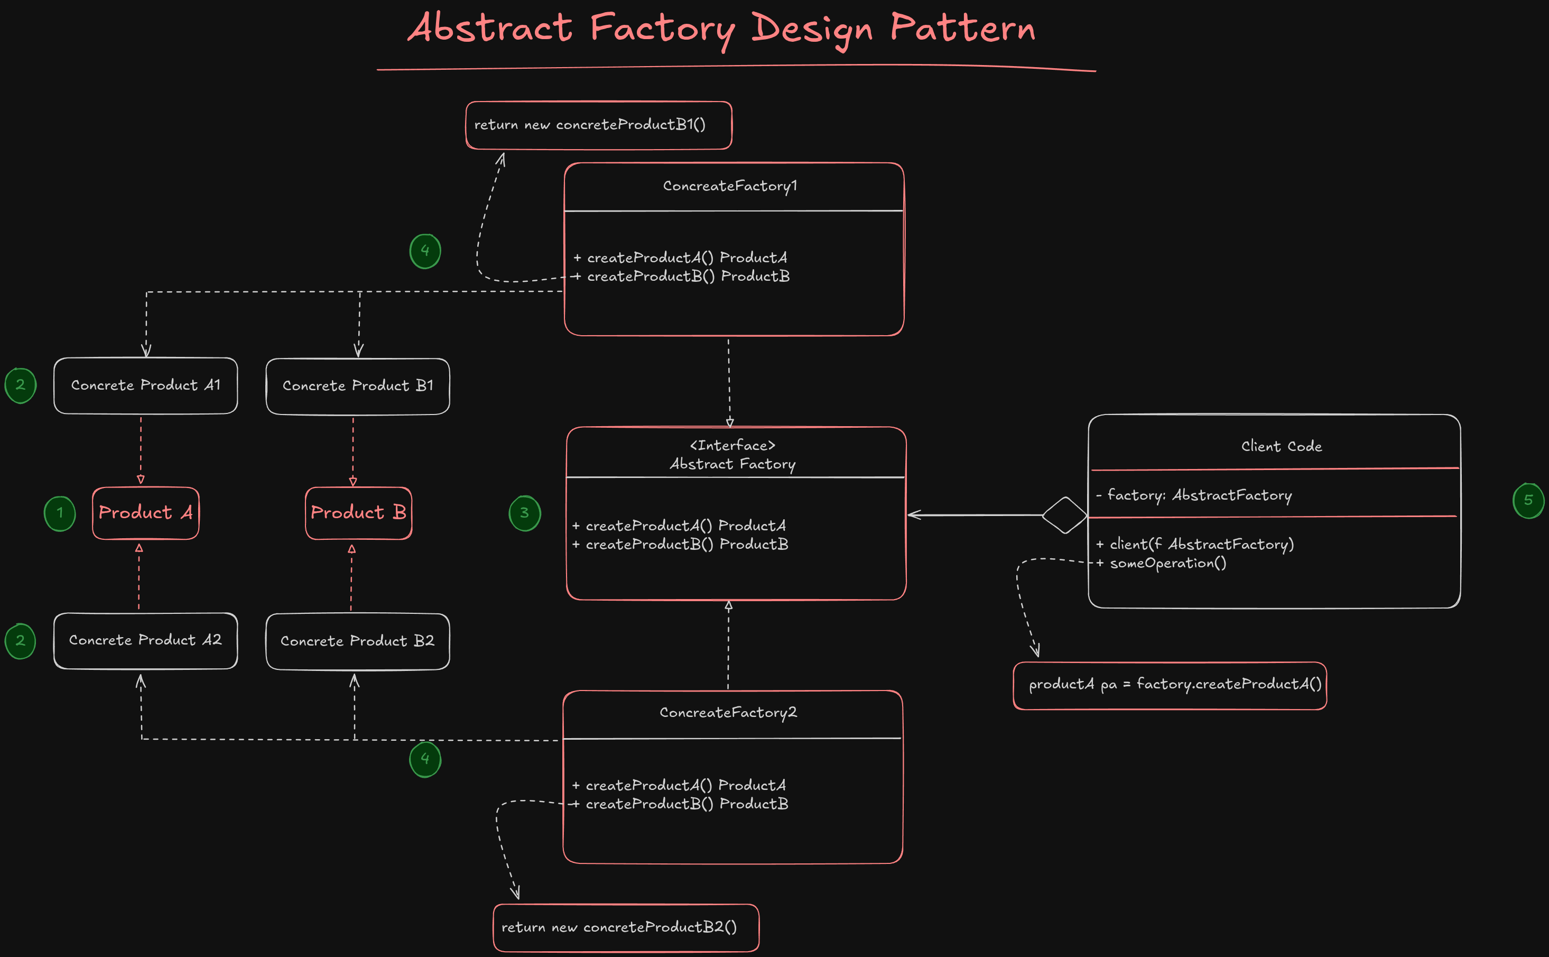This screenshot has width=1549, height=957.
Task: Click the green circle numbered 3
Action: (525, 513)
